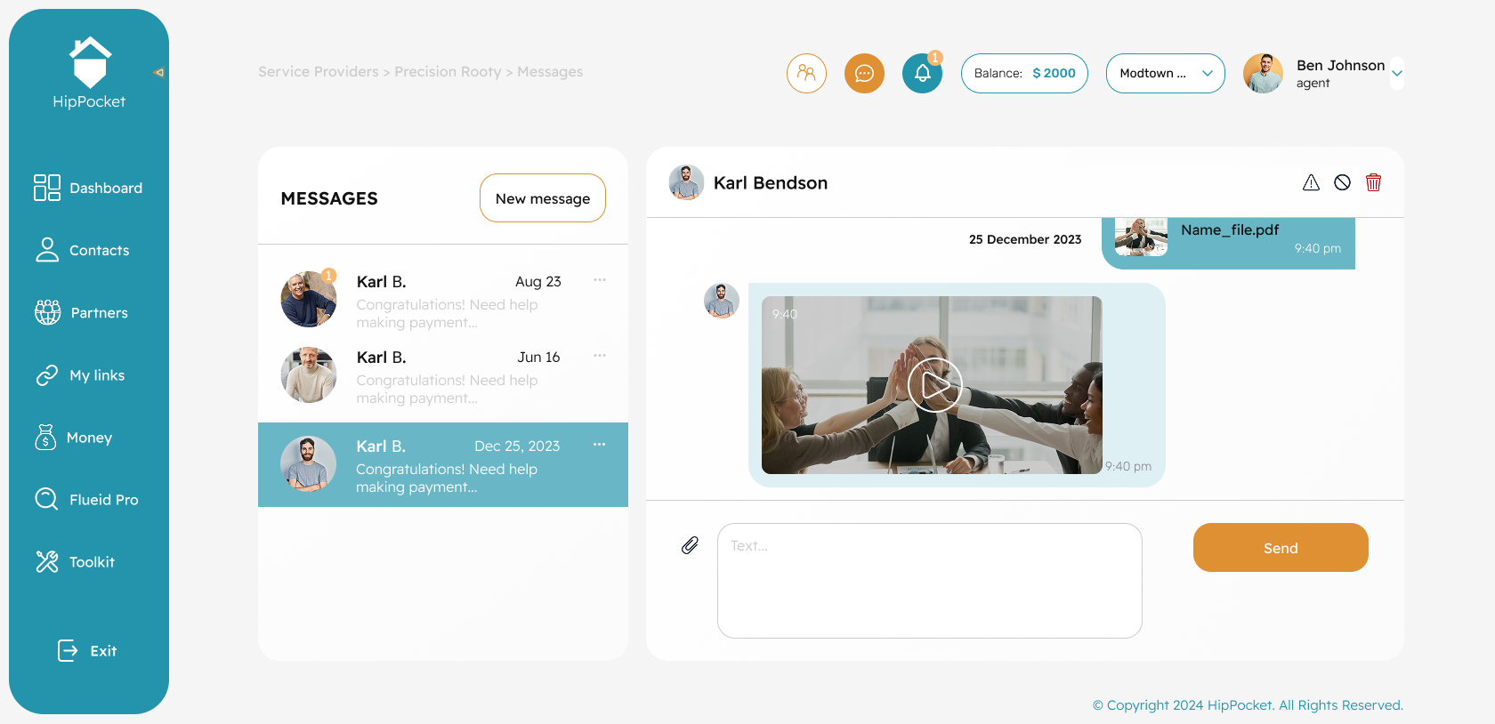Open the Money section
This screenshot has width=1495, height=724.
tap(73, 438)
